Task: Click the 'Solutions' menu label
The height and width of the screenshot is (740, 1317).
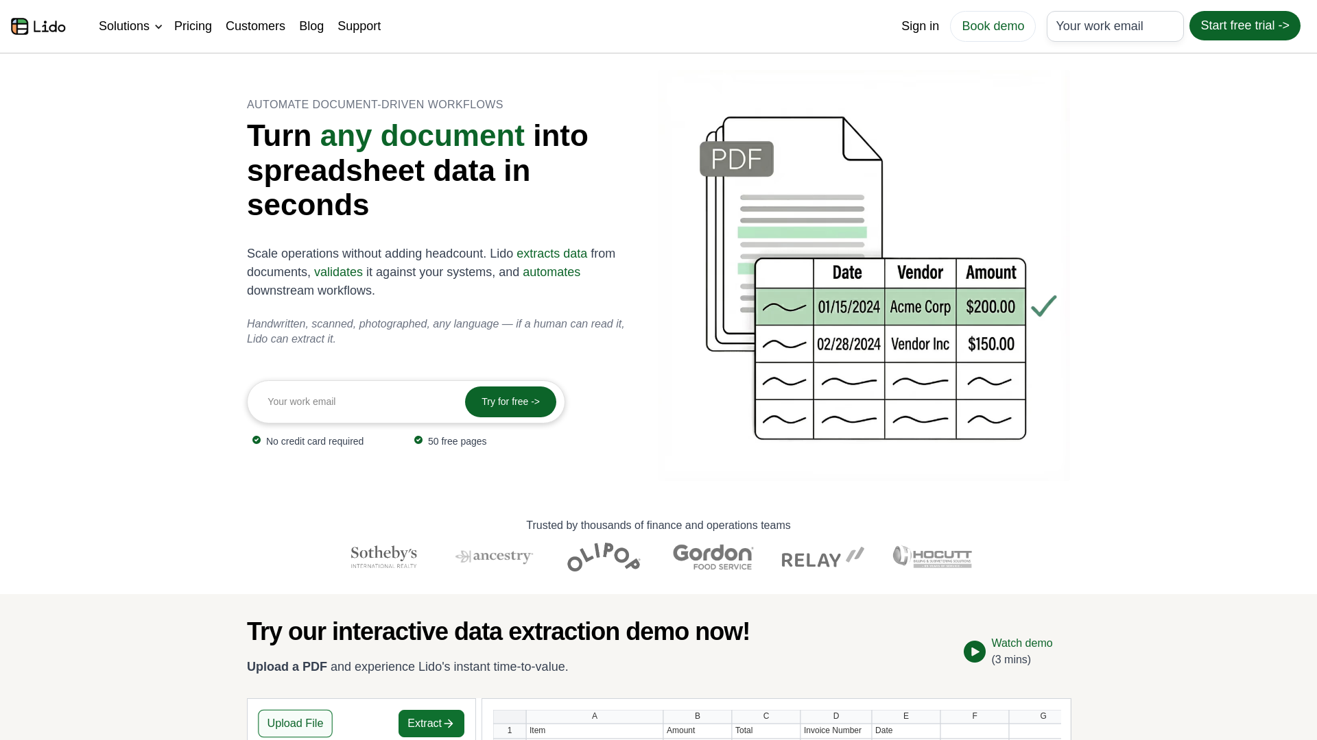Action: [x=124, y=26]
